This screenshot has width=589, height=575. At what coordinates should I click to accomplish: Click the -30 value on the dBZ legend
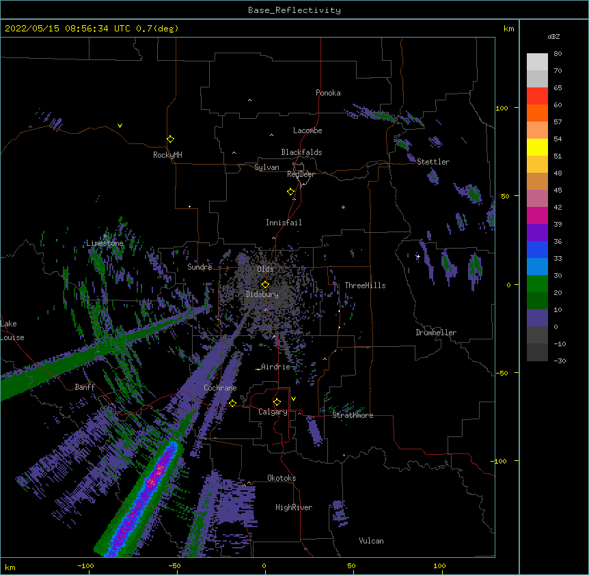560,361
